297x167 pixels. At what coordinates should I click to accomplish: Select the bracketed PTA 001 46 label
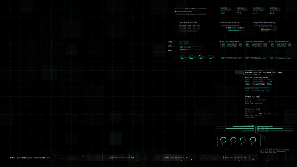tap(252, 97)
